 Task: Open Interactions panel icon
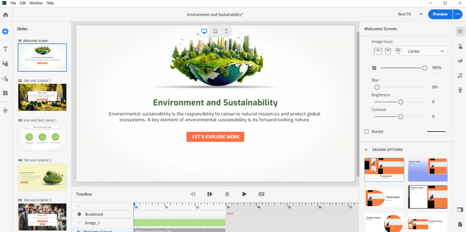pos(460,46)
